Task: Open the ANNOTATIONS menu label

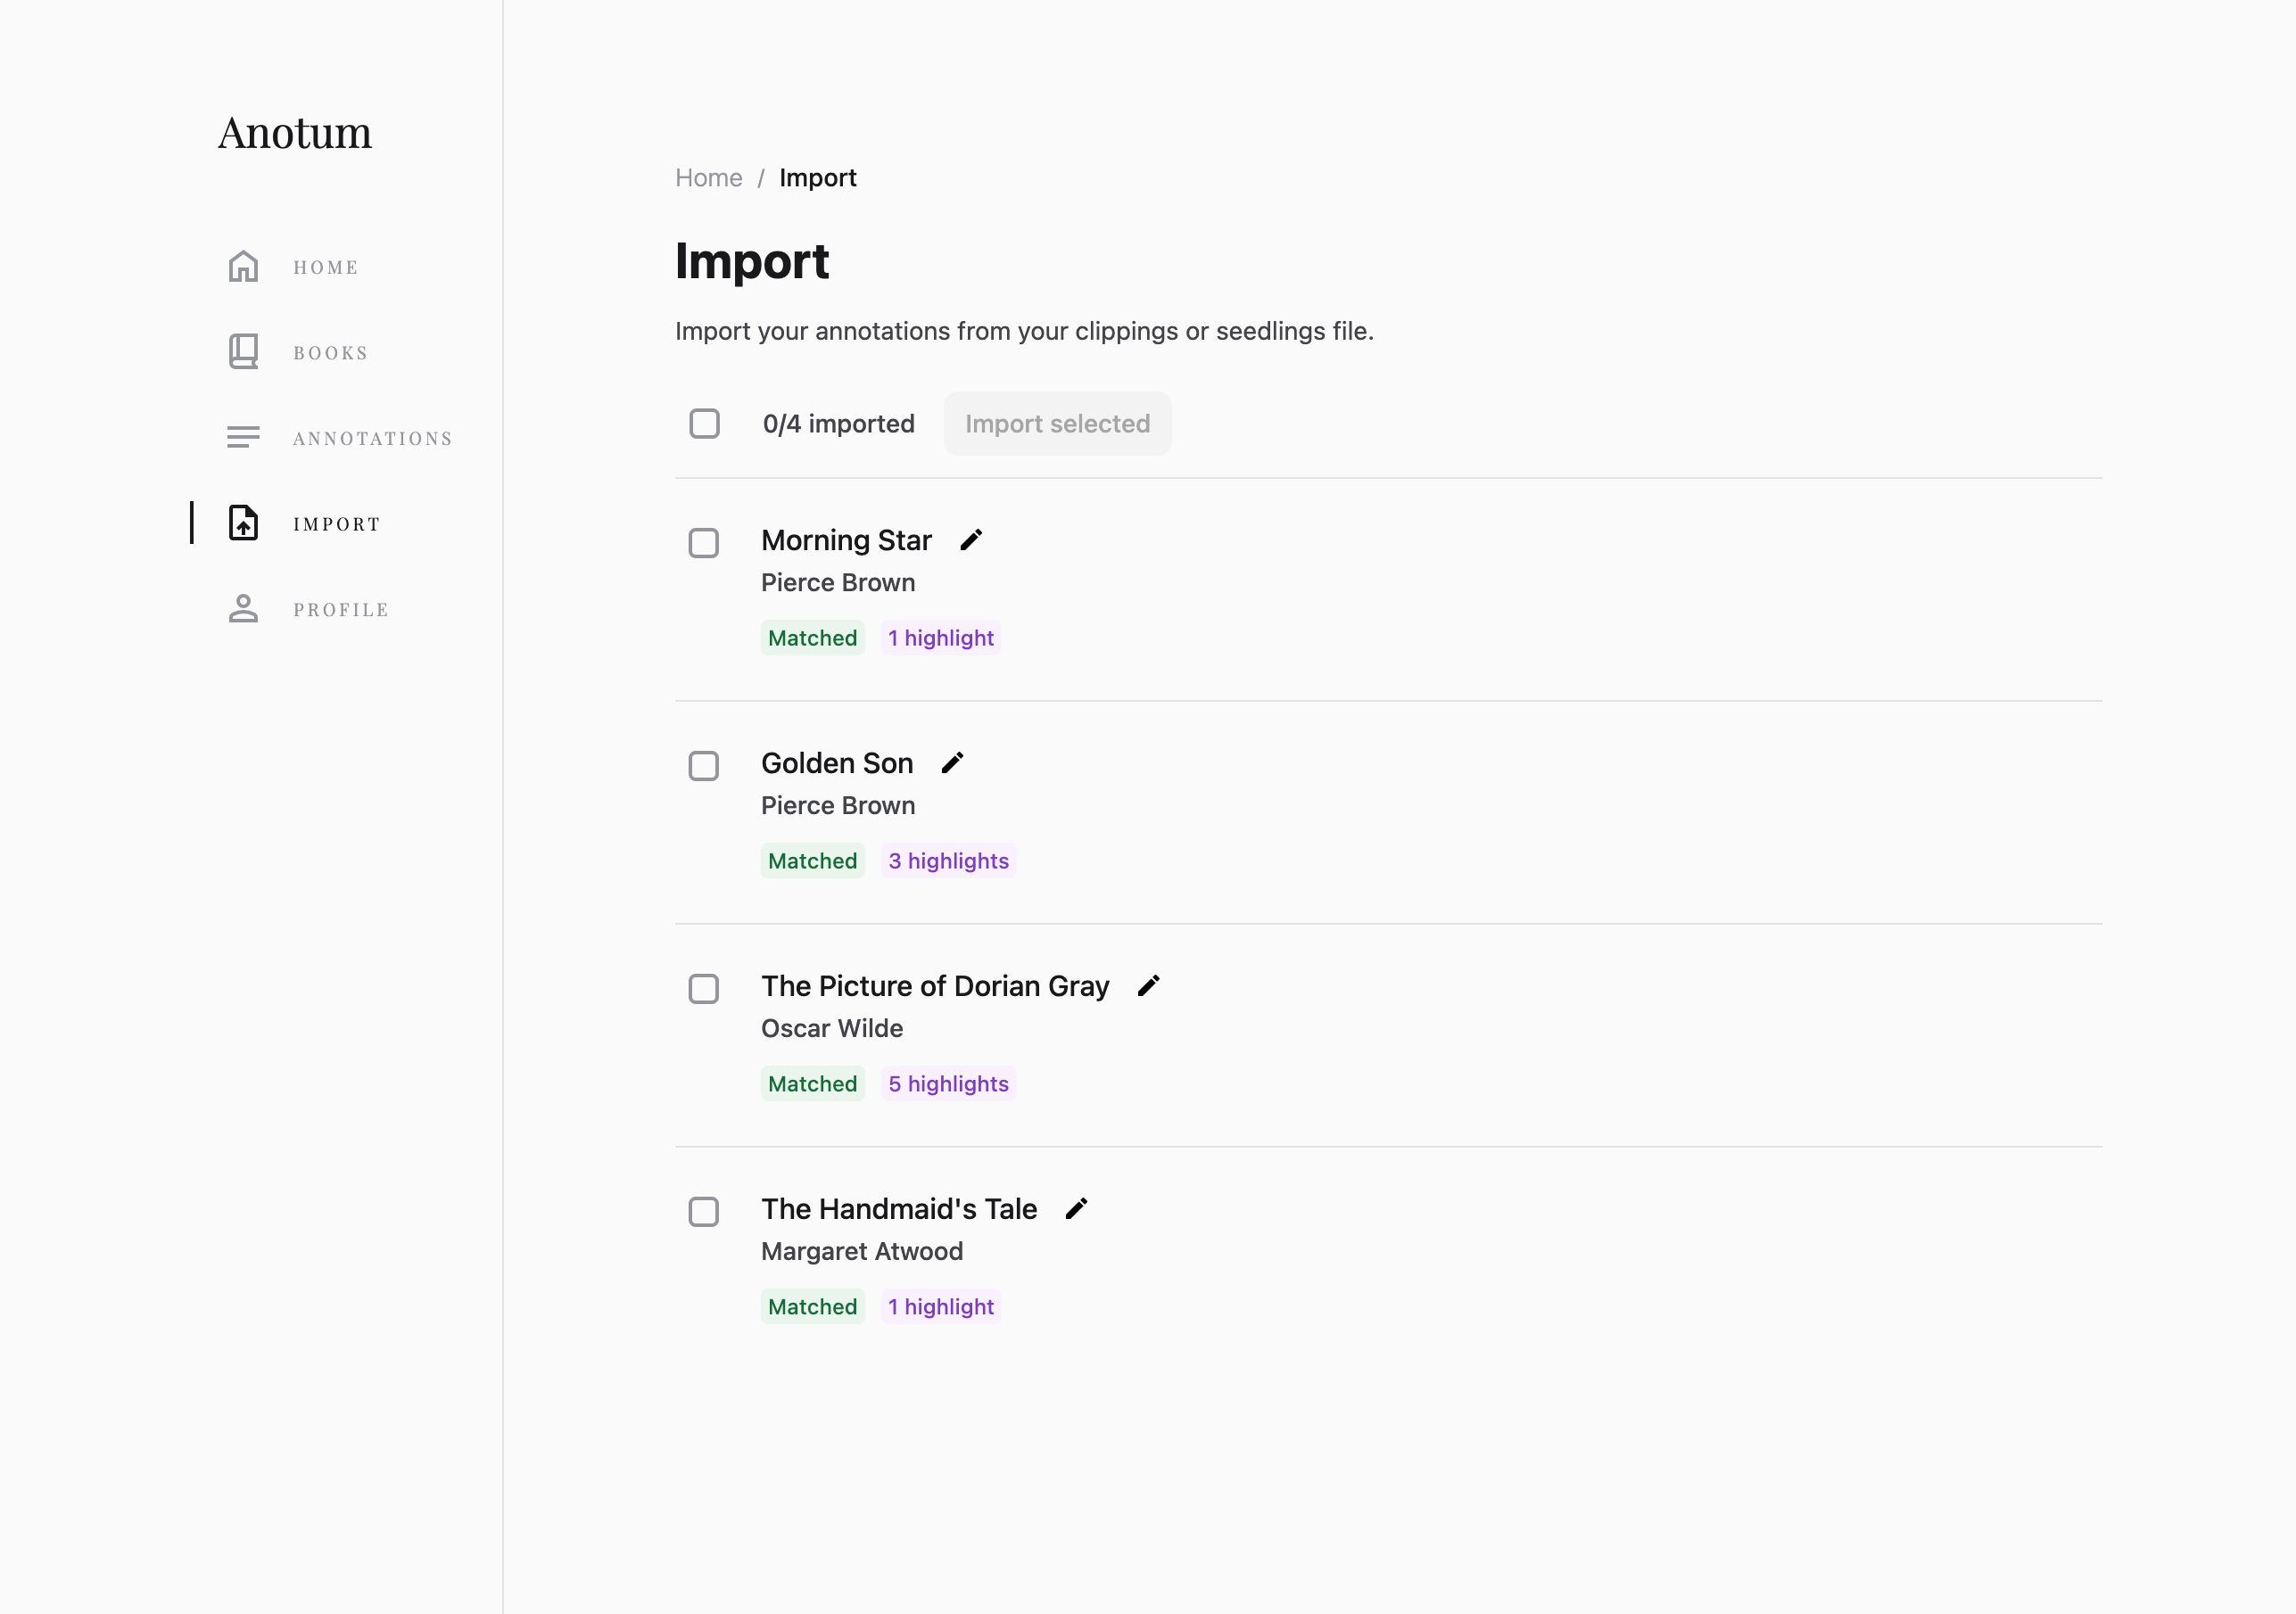Action: (372, 439)
